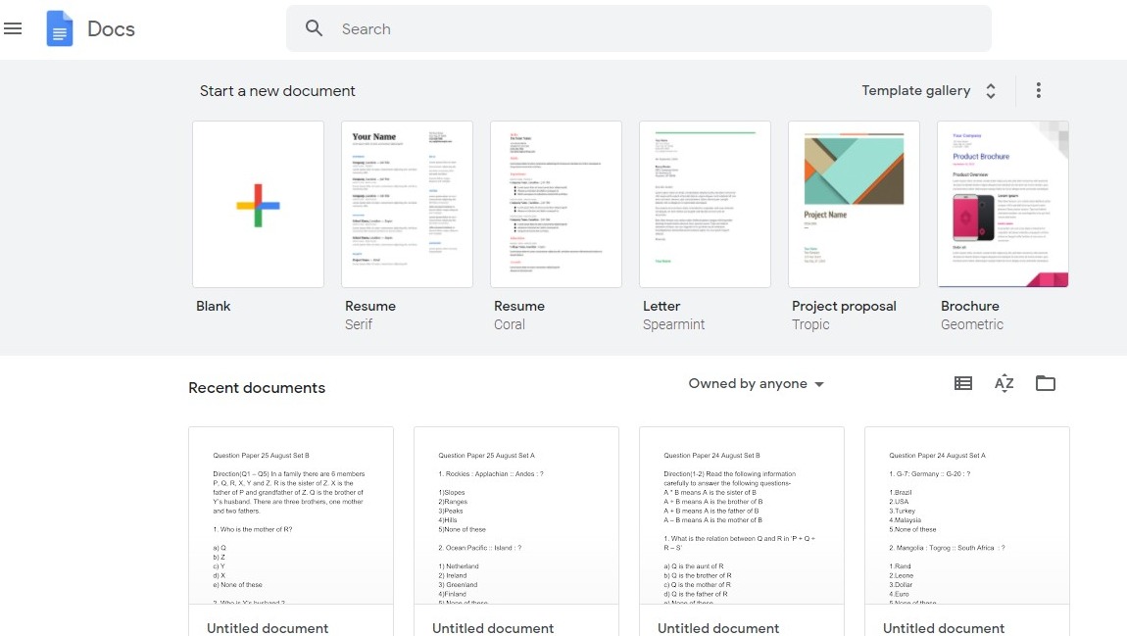Open the Letter Spearmint template
The width and height of the screenshot is (1127, 636).
pos(705,204)
